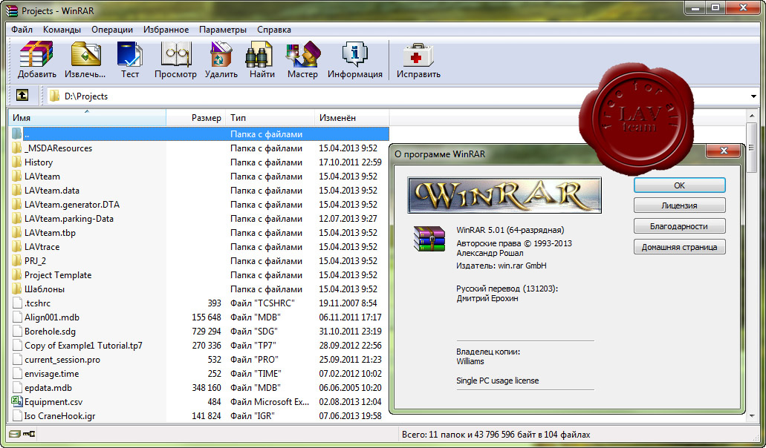Click the WinRAR books icon in About dialog

(x=429, y=238)
